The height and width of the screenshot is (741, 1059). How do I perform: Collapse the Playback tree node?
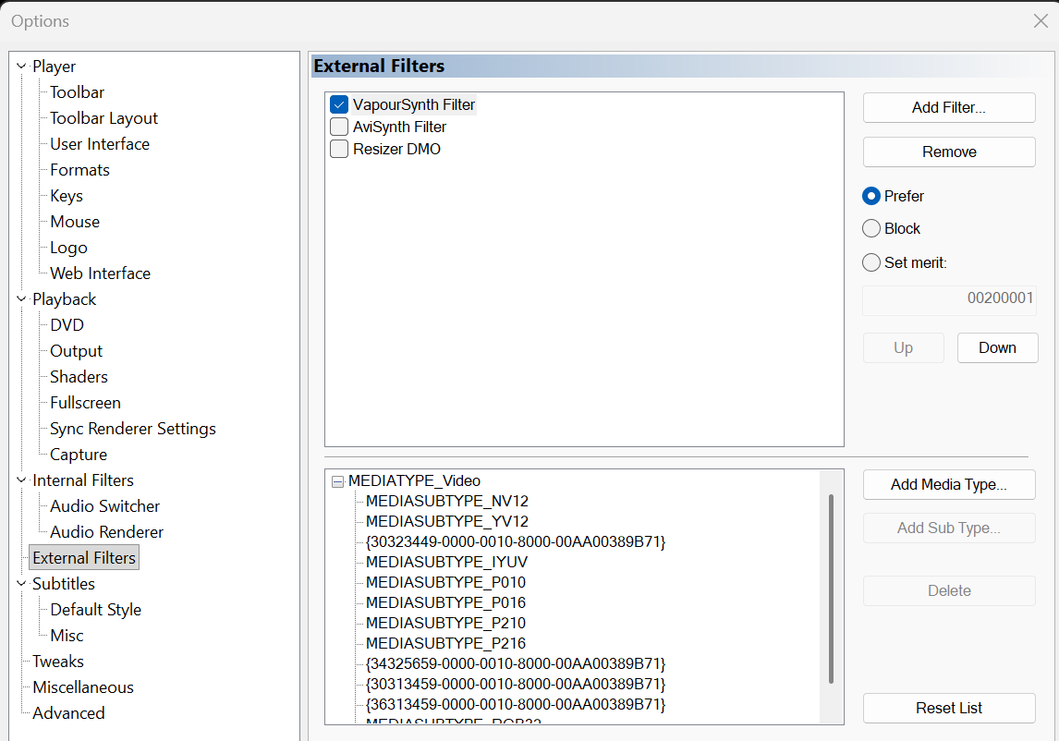click(x=21, y=299)
